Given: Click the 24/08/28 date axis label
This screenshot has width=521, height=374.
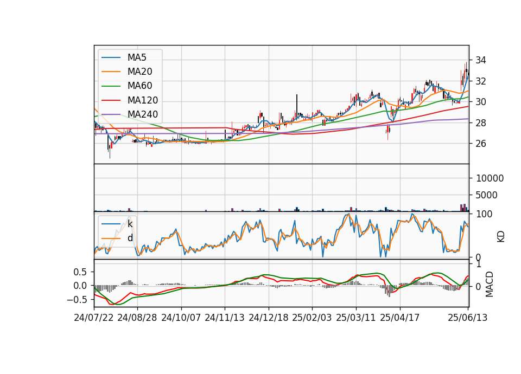Looking at the screenshot, I should tap(137, 318).
